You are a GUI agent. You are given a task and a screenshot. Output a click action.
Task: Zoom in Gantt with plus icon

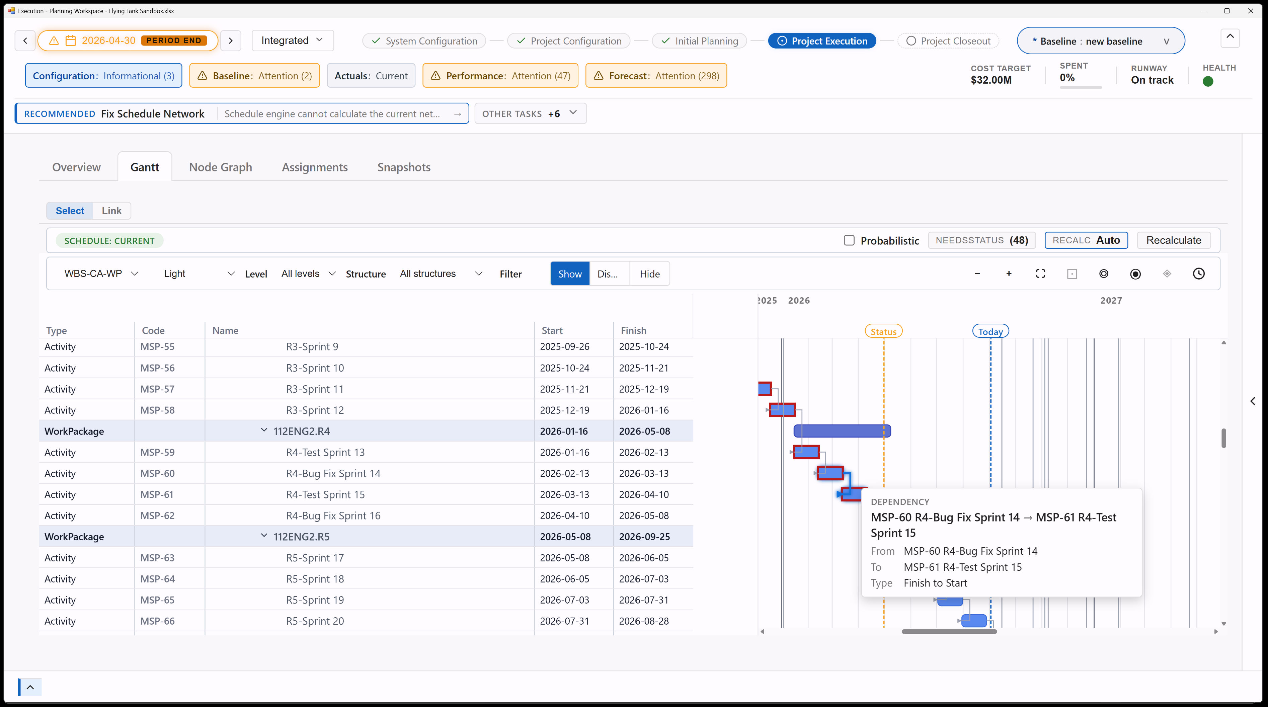(1009, 274)
